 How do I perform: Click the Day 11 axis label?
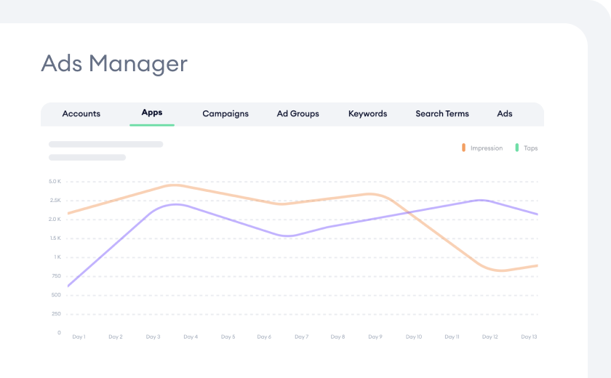pos(452,337)
